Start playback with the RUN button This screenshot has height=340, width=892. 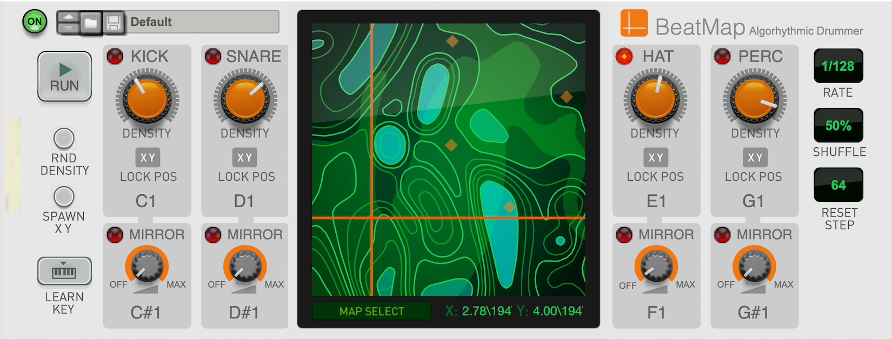[x=64, y=77]
